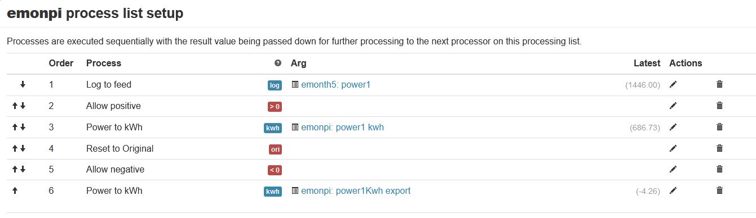Move Reset to Original process down

23,148
